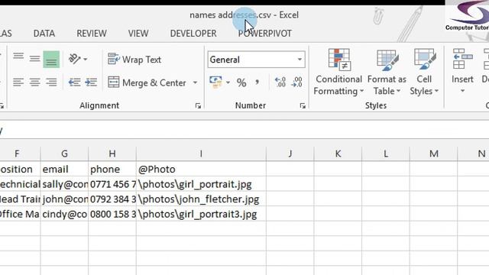Align text left in cell

pos(18,82)
